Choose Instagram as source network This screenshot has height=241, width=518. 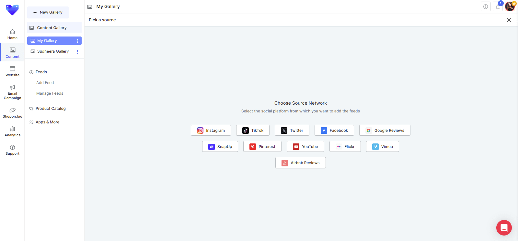211,131
